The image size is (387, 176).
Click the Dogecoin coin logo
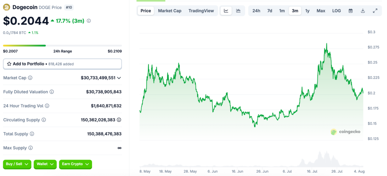point(6,7)
